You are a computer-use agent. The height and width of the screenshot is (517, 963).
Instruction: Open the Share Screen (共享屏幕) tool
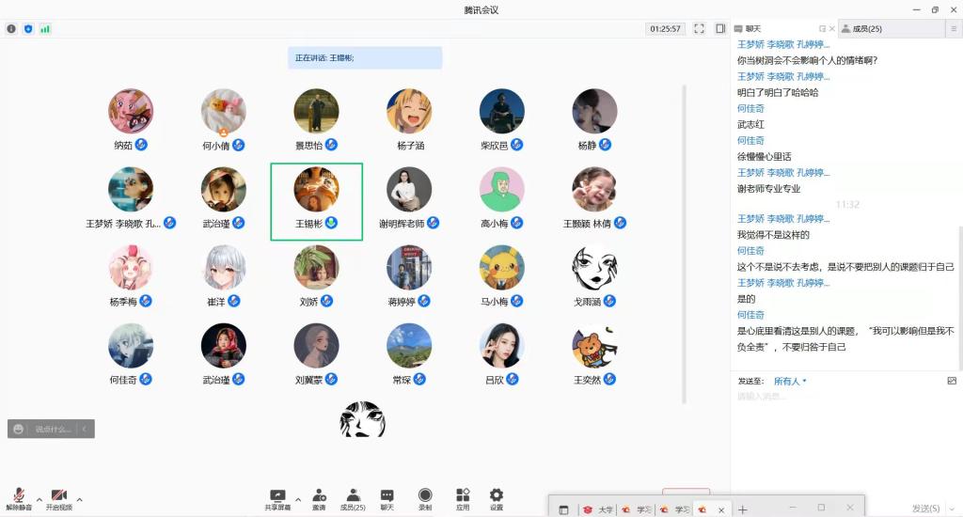[x=277, y=497]
